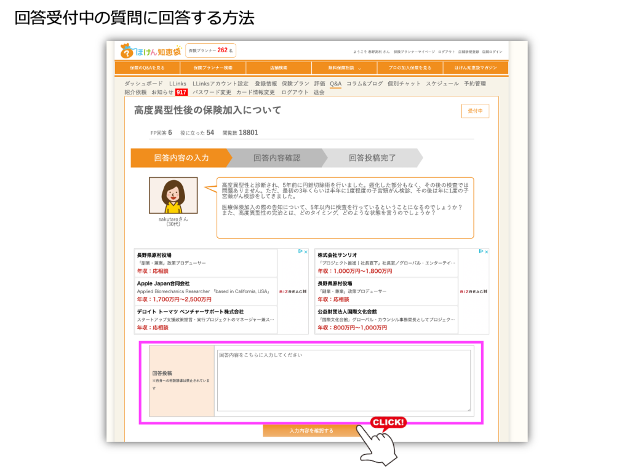Click the 回答投稿完了 step
The image size is (630, 469).
(372, 158)
